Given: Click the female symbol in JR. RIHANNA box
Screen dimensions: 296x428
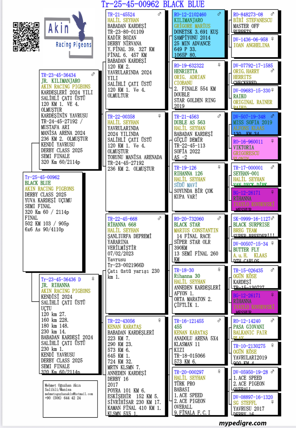Looking at the screenshot, I should point(93,279).
